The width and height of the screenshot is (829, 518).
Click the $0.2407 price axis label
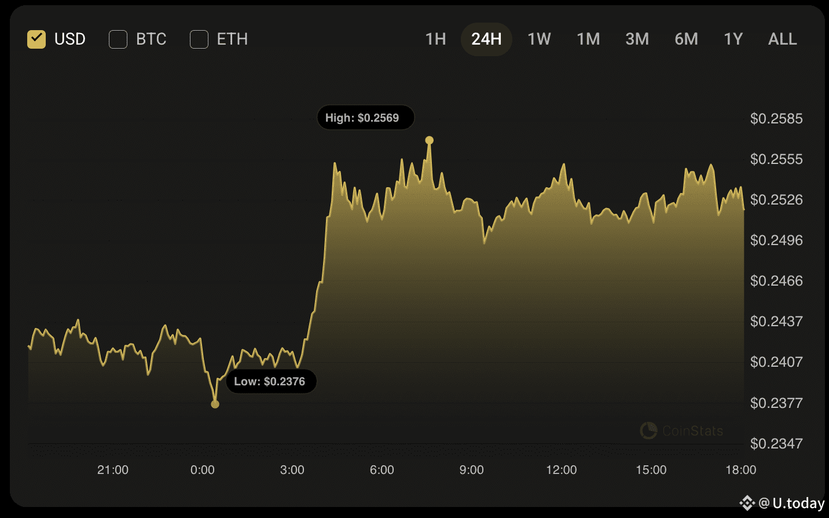[776, 362]
